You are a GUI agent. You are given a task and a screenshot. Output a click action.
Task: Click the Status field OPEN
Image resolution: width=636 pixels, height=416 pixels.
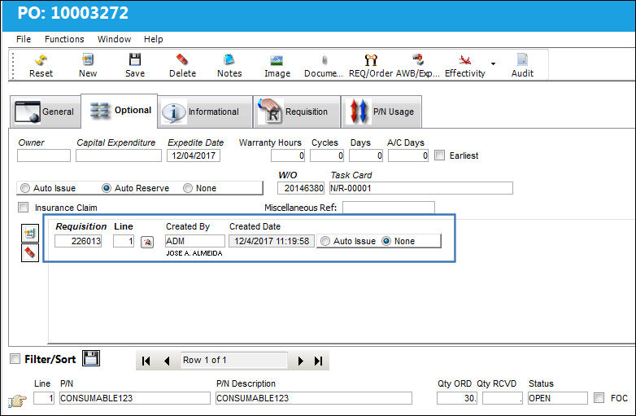[x=558, y=398]
